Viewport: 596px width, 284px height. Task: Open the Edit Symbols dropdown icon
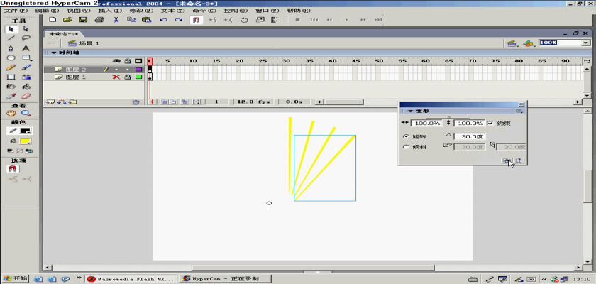pyautogui.click(x=529, y=43)
